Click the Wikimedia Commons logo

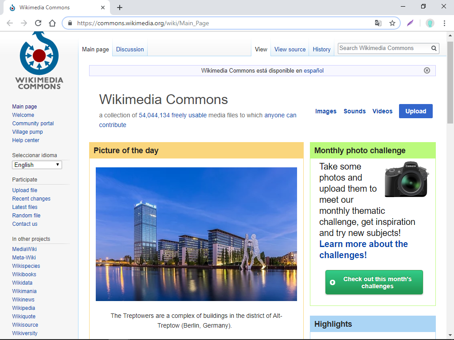click(x=39, y=61)
